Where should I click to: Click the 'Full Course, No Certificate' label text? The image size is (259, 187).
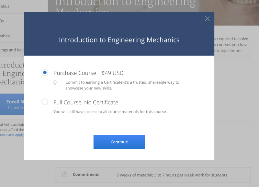click(x=86, y=102)
